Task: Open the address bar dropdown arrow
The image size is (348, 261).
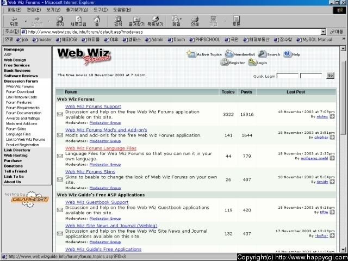Action: pos(324,32)
